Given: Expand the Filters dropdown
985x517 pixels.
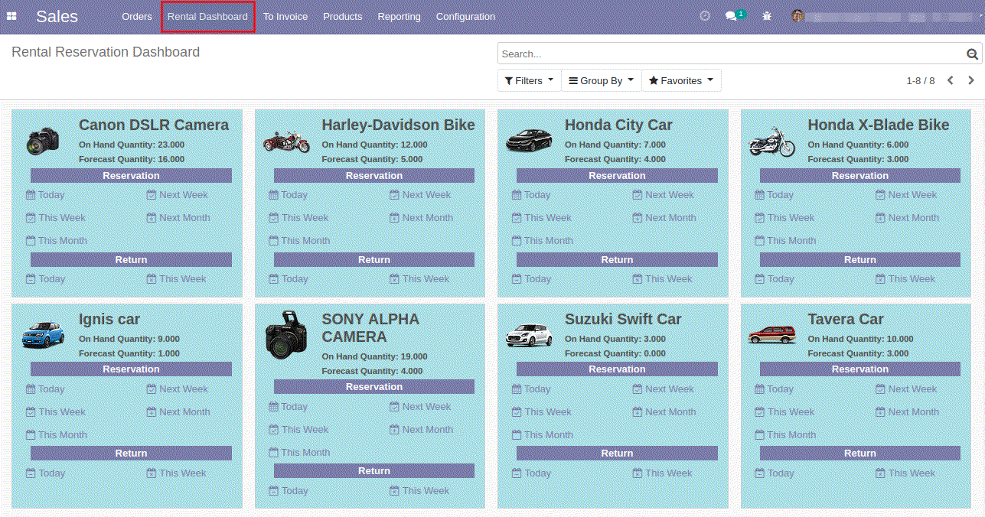Looking at the screenshot, I should click(530, 80).
